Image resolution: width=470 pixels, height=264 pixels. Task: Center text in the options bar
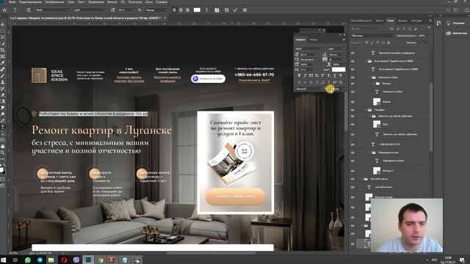pos(181,10)
